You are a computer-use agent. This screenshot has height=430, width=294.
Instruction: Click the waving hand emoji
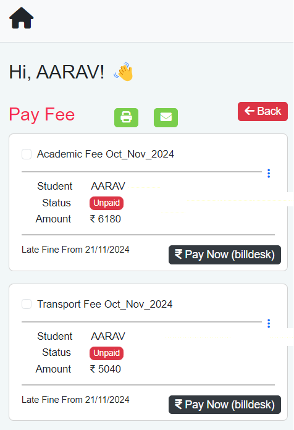click(124, 72)
